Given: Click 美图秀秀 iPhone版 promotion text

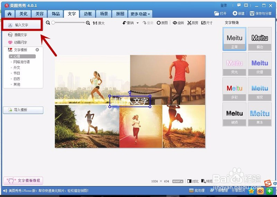Looking at the screenshot, I should coord(48,191).
